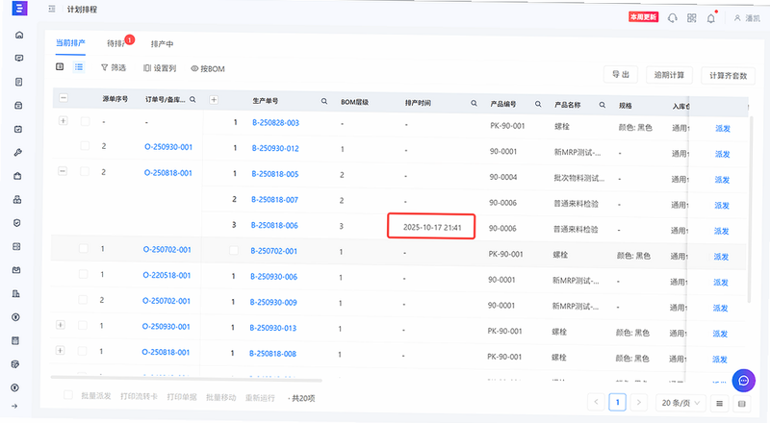Toggle the 按BOM view option
The height and width of the screenshot is (423, 770).
(208, 69)
